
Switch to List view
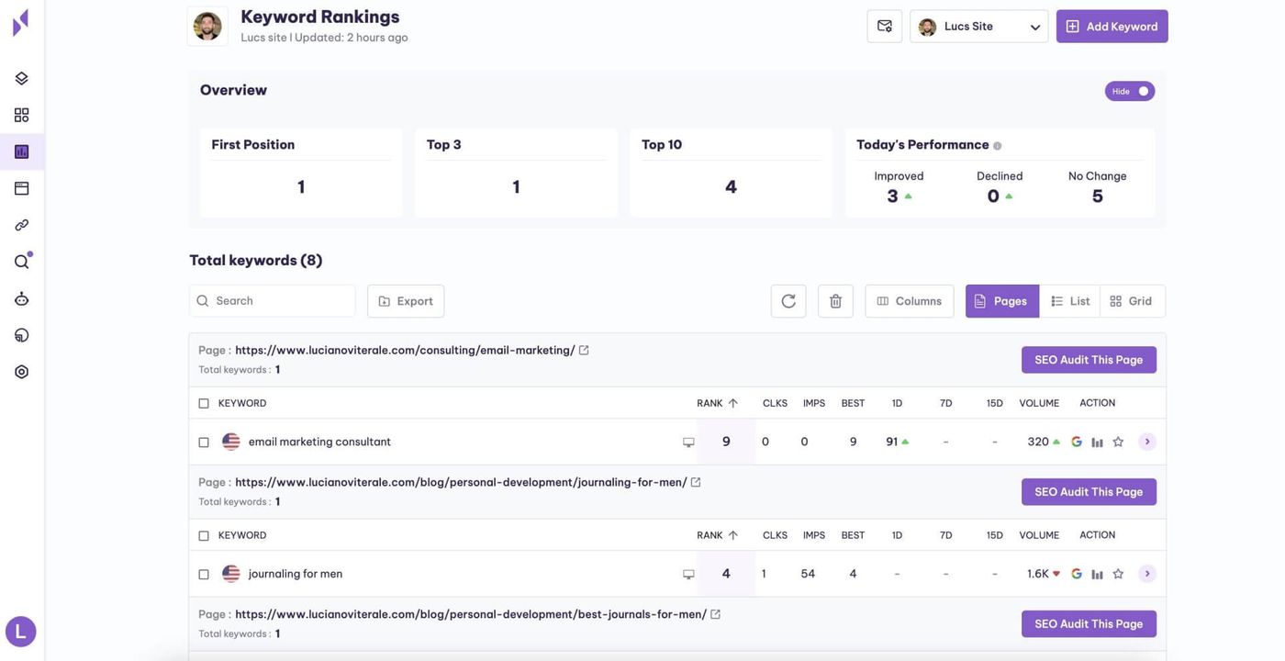pyautogui.click(x=1070, y=301)
